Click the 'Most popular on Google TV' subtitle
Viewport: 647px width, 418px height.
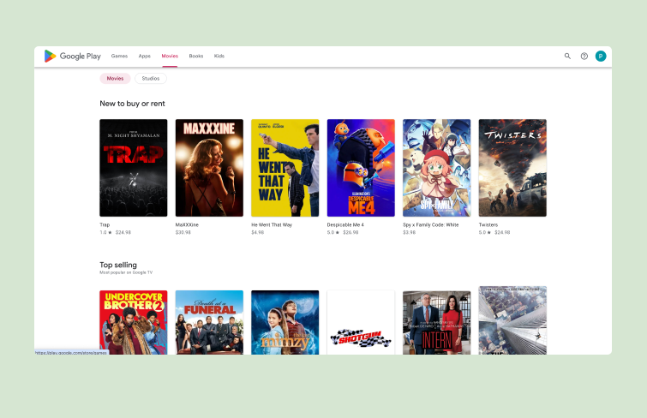click(x=126, y=272)
